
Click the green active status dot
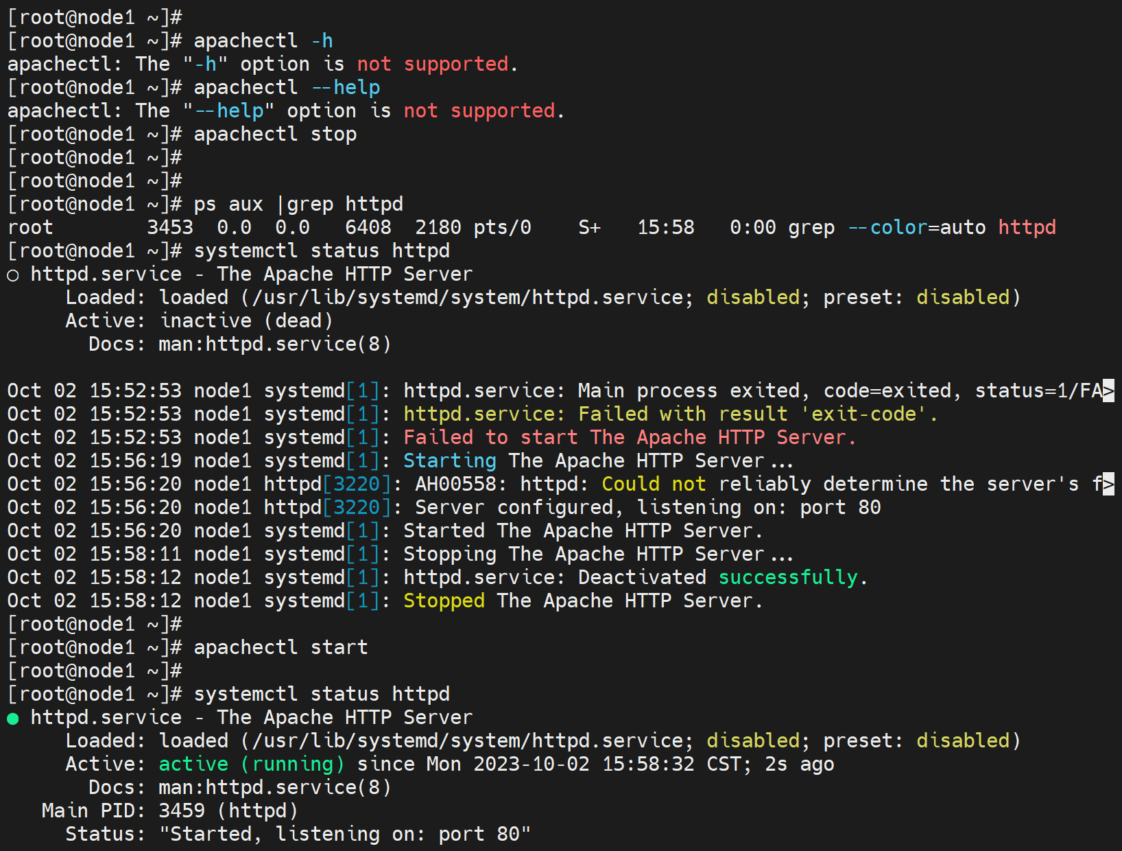[x=12, y=719]
